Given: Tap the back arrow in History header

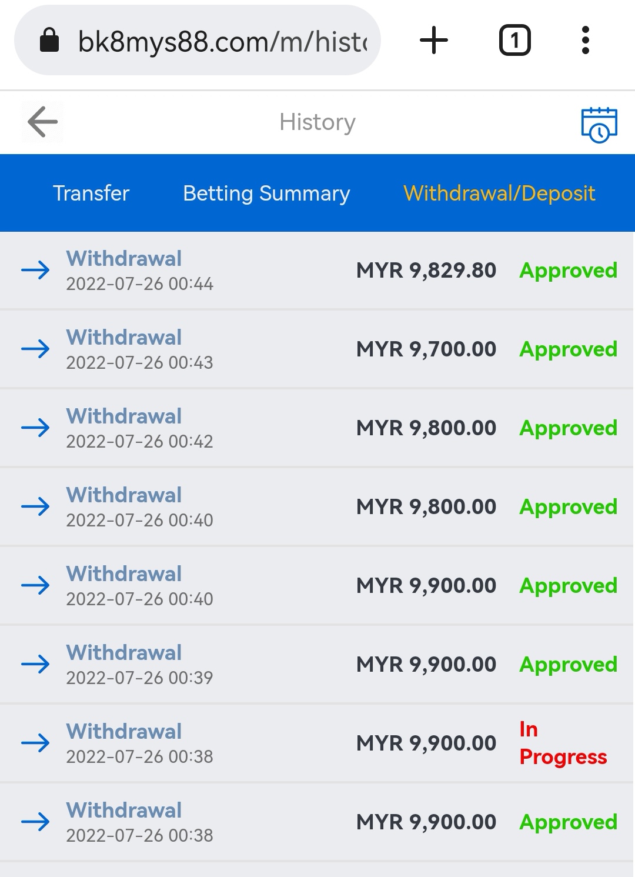Looking at the screenshot, I should (x=42, y=122).
